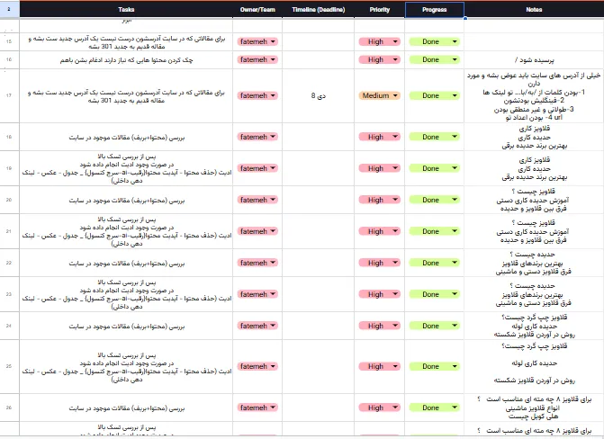Open the fatemeh owner chip in row 16
The image size is (604, 439).
(x=257, y=59)
